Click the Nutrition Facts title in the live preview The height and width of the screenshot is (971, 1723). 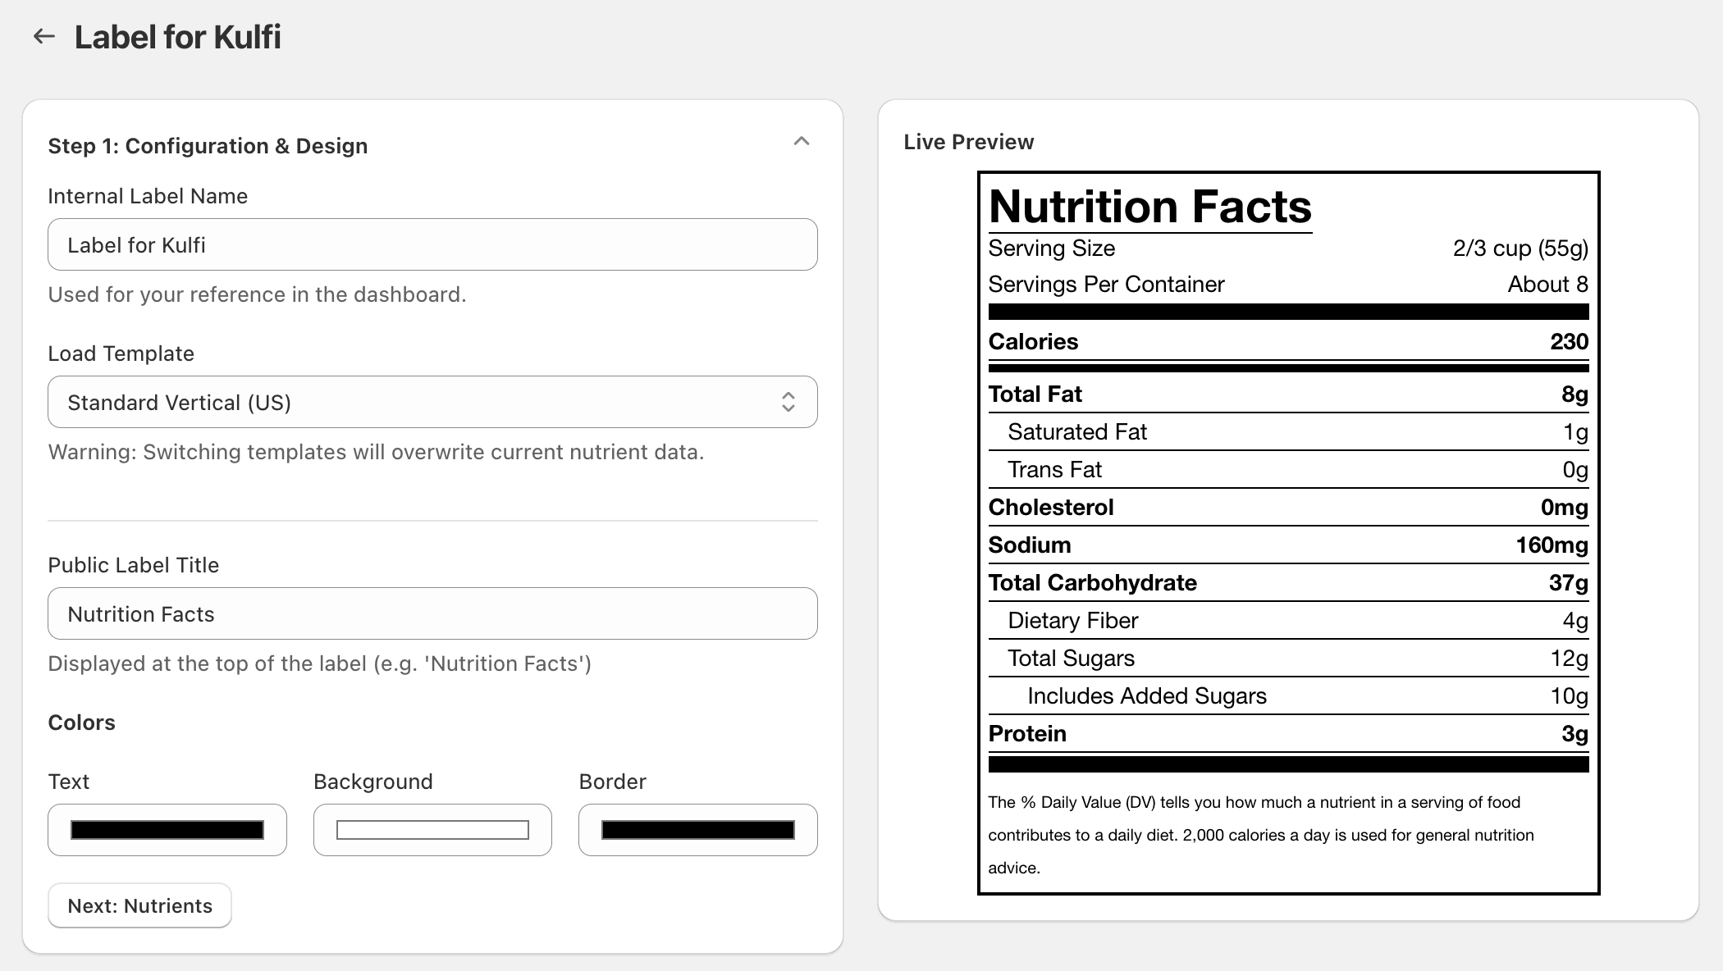[x=1150, y=207]
